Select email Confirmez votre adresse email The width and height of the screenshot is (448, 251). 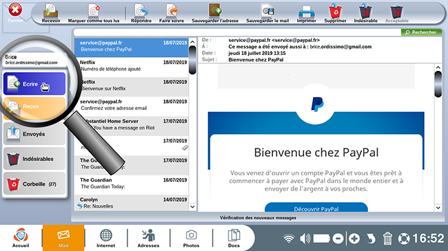[x=132, y=106]
